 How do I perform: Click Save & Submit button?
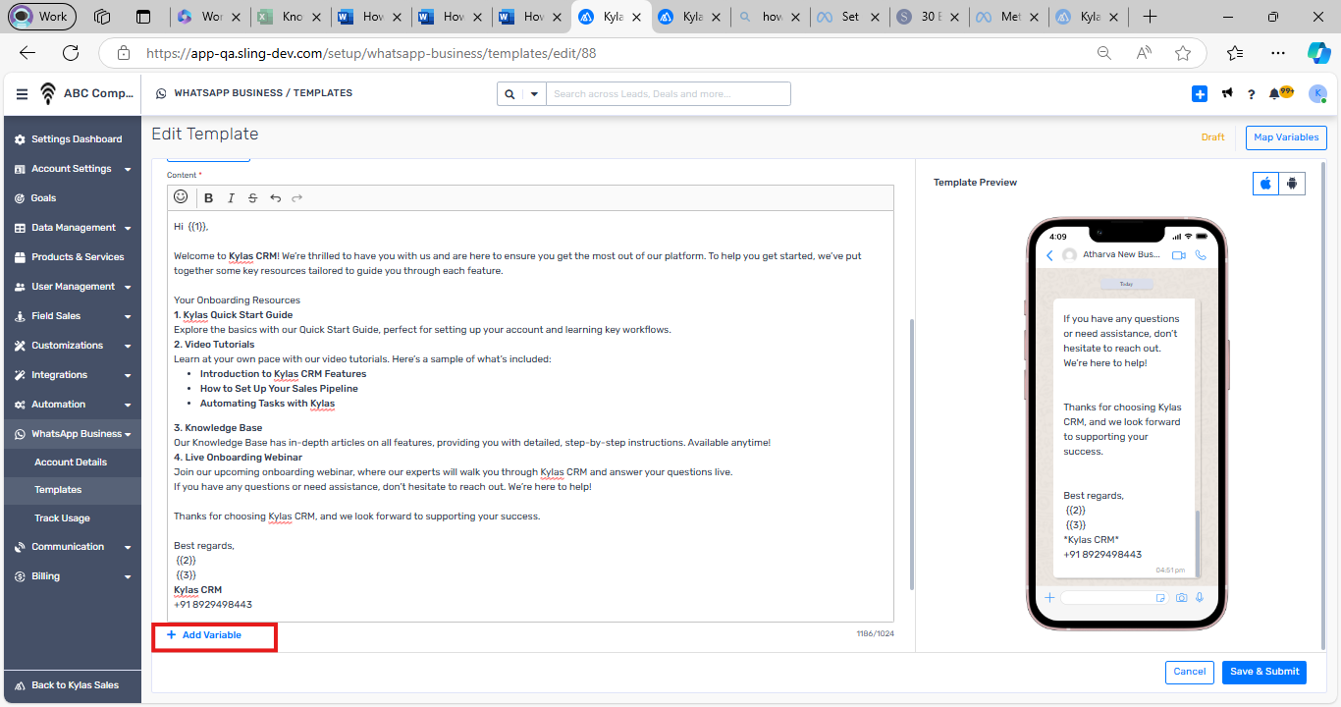point(1264,672)
